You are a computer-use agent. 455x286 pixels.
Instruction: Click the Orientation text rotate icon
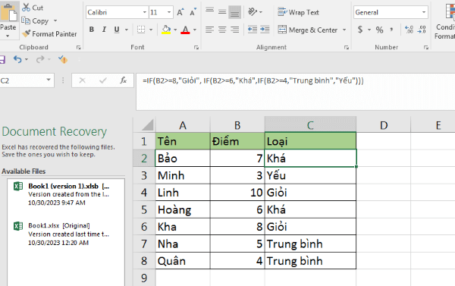253,12
